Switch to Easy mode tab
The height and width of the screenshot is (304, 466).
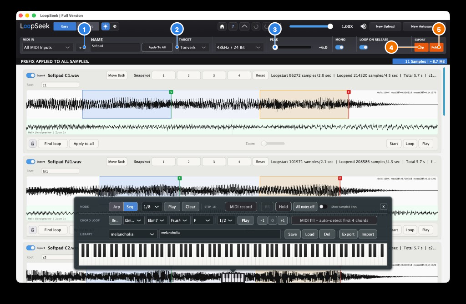(x=65, y=26)
